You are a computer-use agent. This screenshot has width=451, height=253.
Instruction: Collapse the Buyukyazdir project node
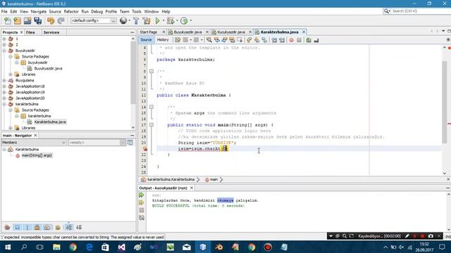4,51
